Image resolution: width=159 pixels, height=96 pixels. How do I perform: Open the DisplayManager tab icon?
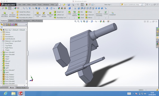click(x=16, y=25)
